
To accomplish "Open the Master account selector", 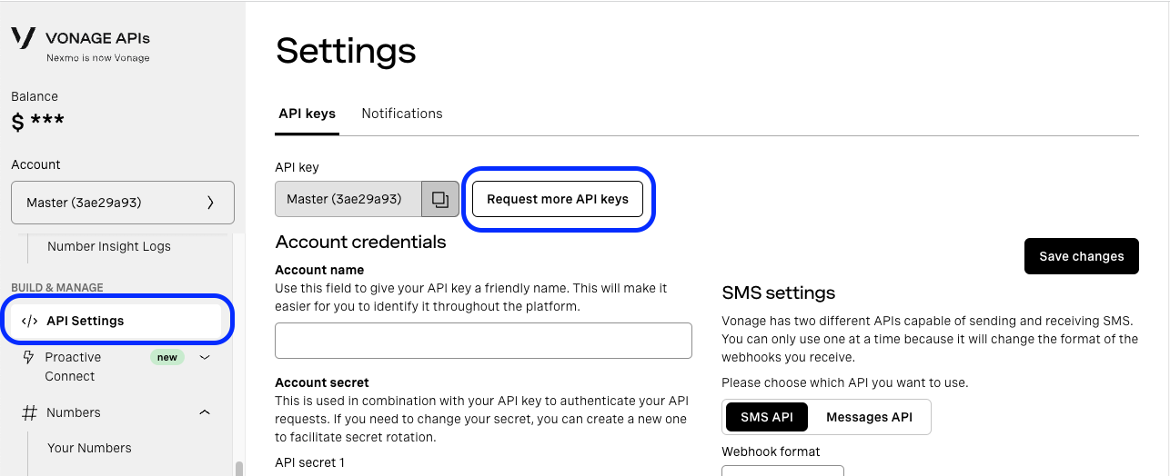I will (122, 202).
